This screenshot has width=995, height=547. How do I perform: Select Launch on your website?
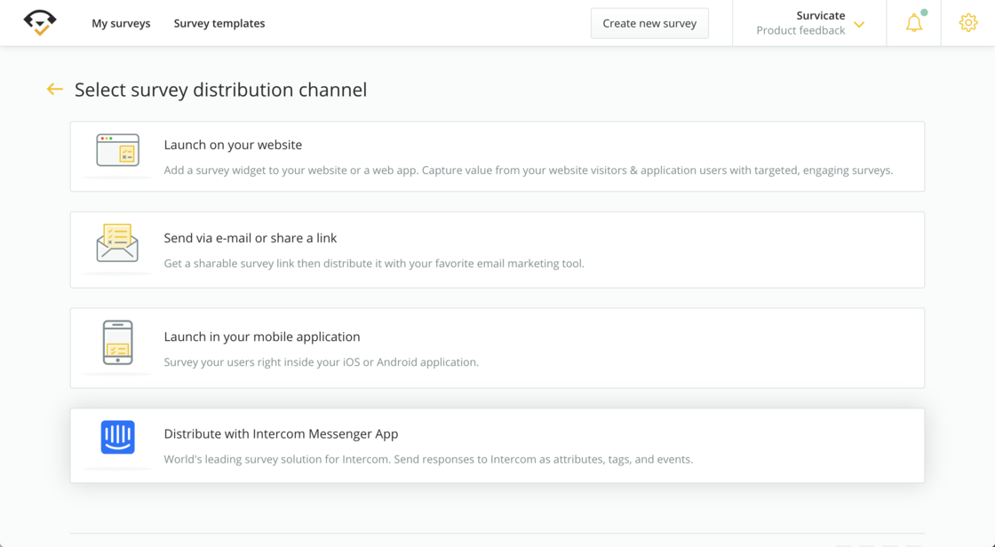pos(497,157)
